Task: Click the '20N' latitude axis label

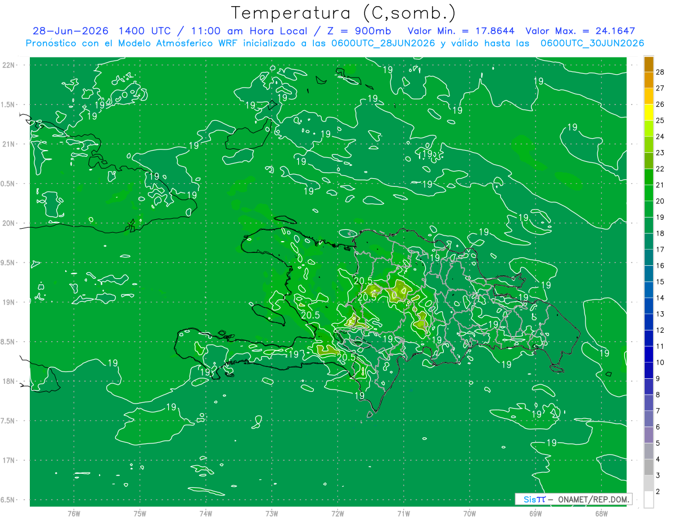Action: [8, 223]
